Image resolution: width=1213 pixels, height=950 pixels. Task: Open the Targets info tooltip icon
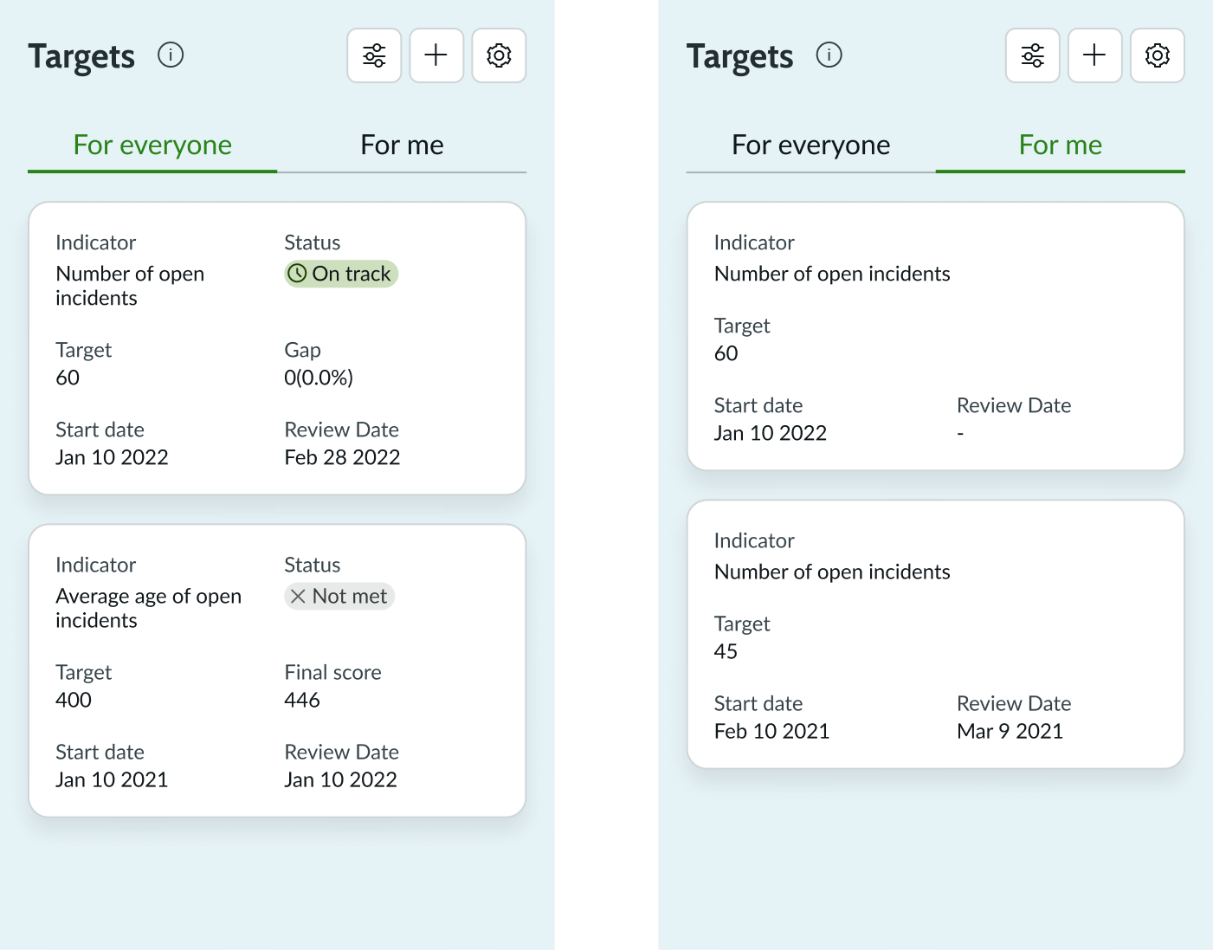tap(171, 55)
